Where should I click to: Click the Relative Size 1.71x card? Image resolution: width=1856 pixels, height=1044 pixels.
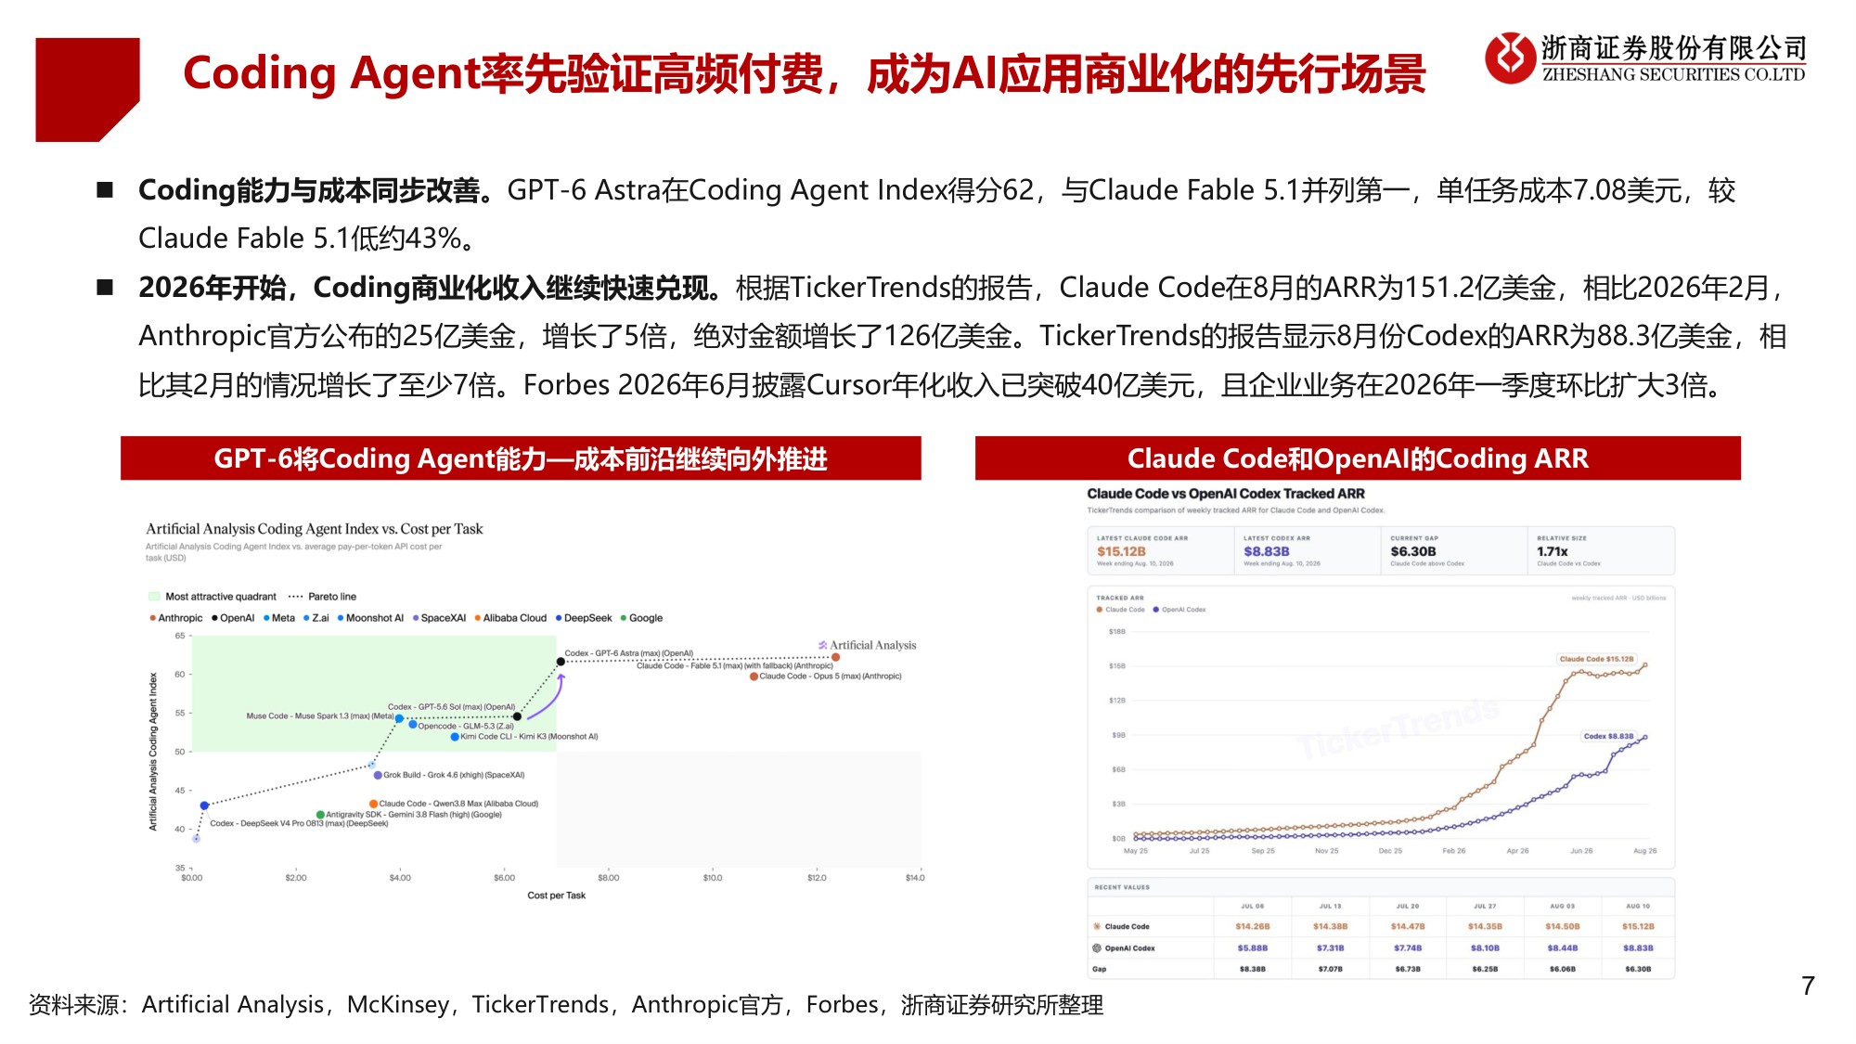(1601, 550)
